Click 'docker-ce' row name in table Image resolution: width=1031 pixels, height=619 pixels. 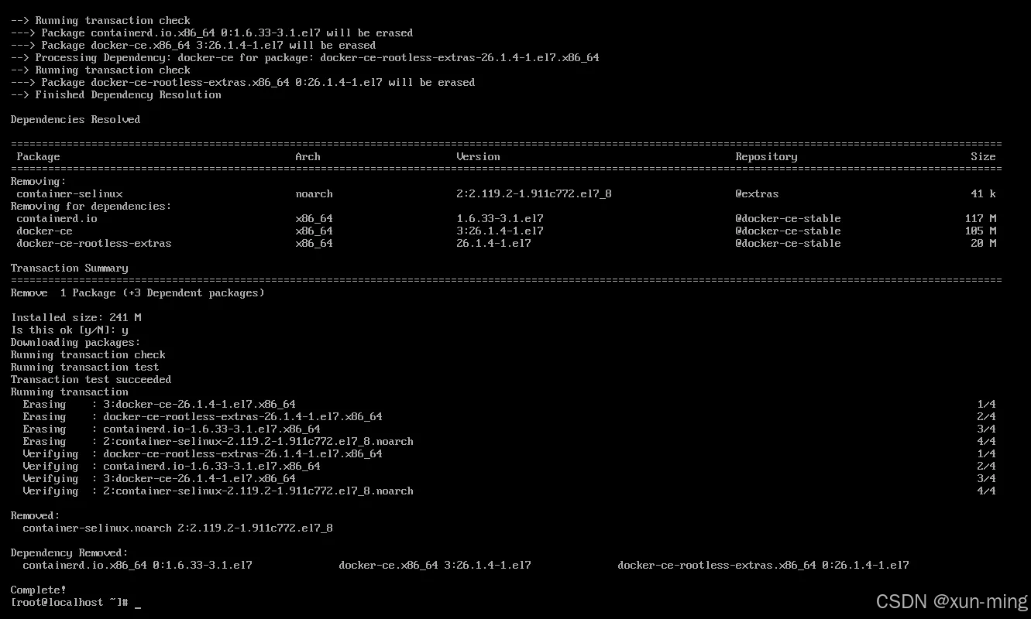point(44,231)
